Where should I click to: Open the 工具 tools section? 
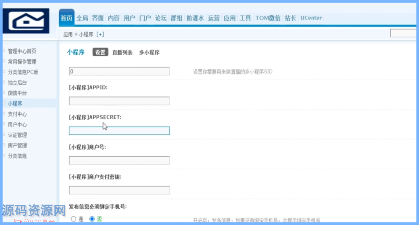tap(245, 18)
